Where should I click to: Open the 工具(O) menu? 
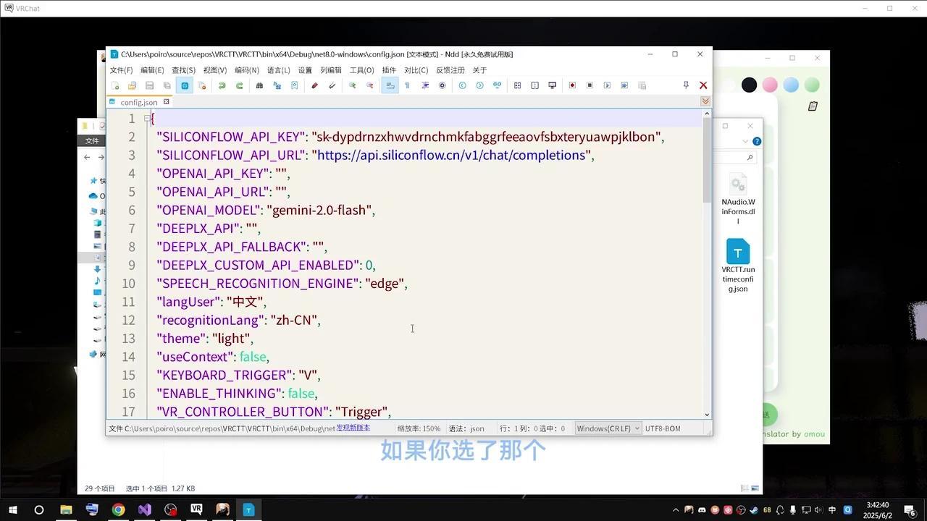(361, 70)
